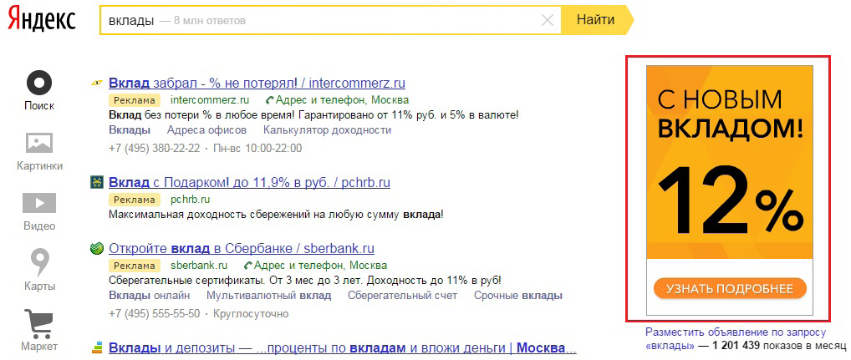Open Адрес и телефон, Москва under intercommerz
Viewport: 851px width, 360px height.
click(x=343, y=100)
